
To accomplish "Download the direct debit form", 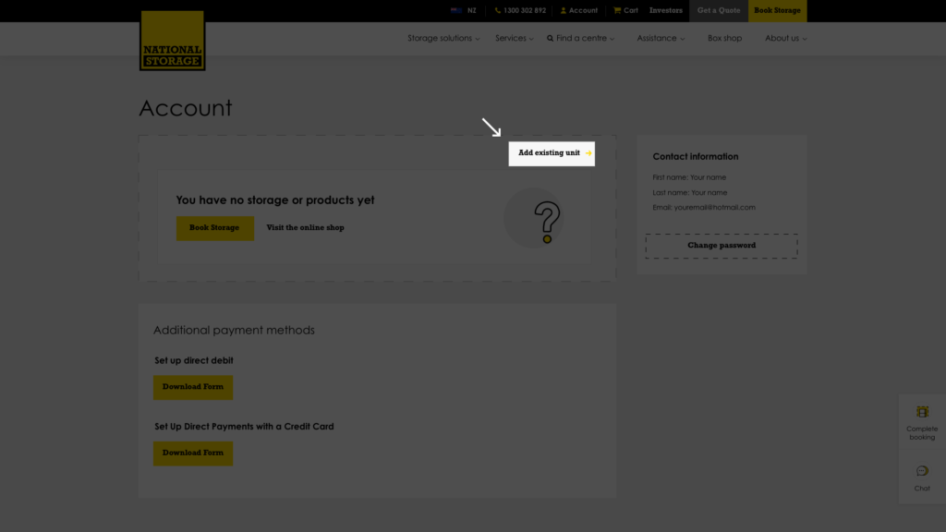I will pyautogui.click(x=193, y=387).
